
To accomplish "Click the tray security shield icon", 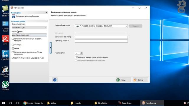I will click(185, 103).
